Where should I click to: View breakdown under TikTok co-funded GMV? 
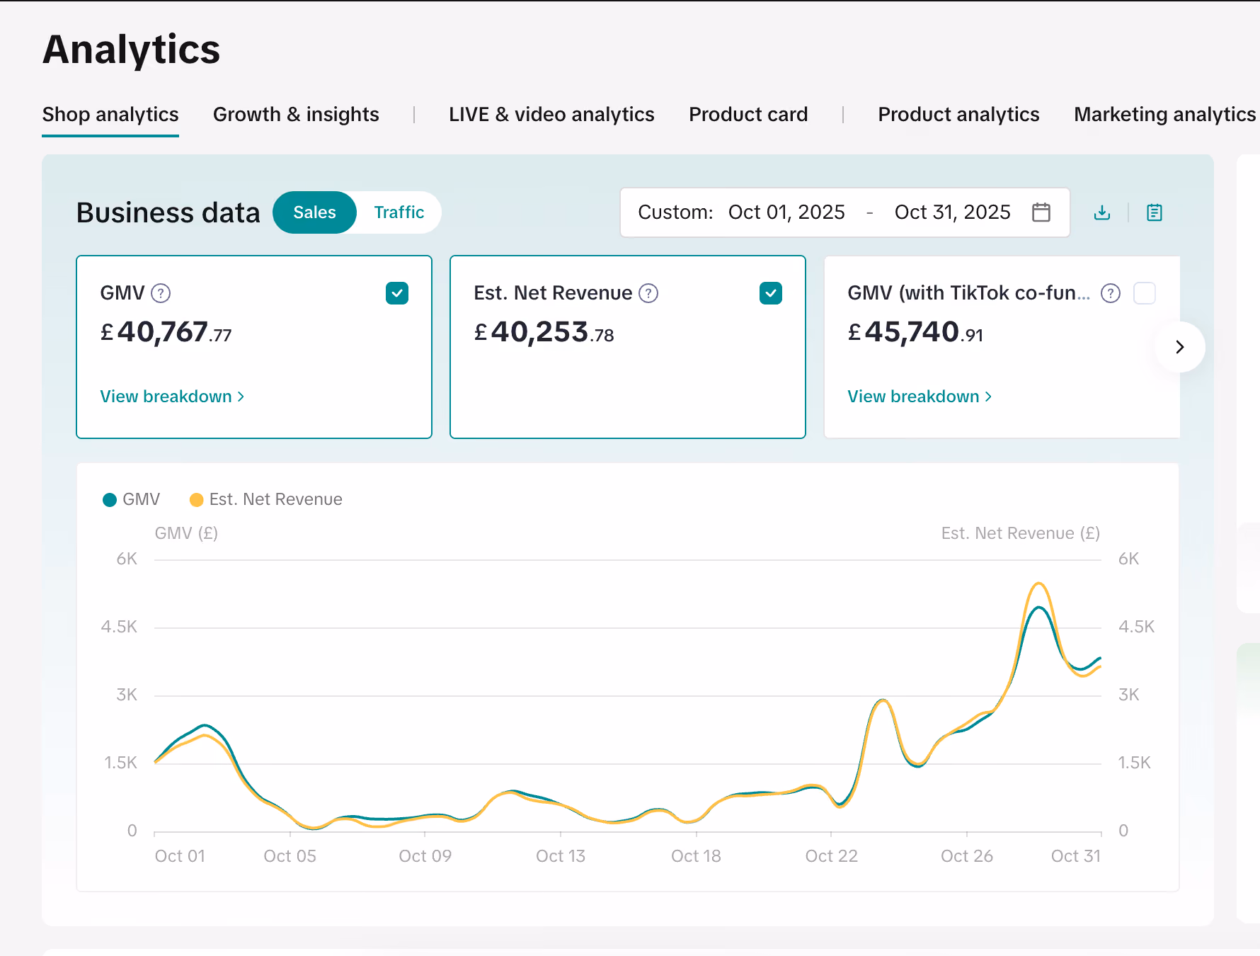(920, 397)
